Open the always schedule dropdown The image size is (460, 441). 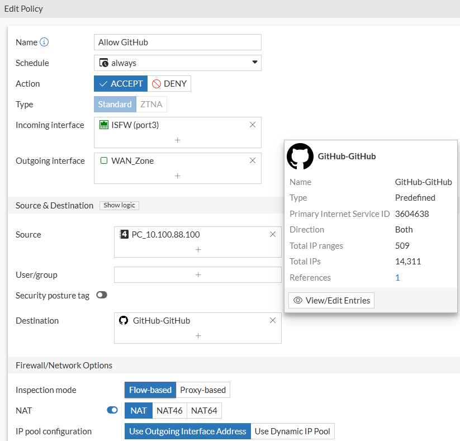click(254, 63)
